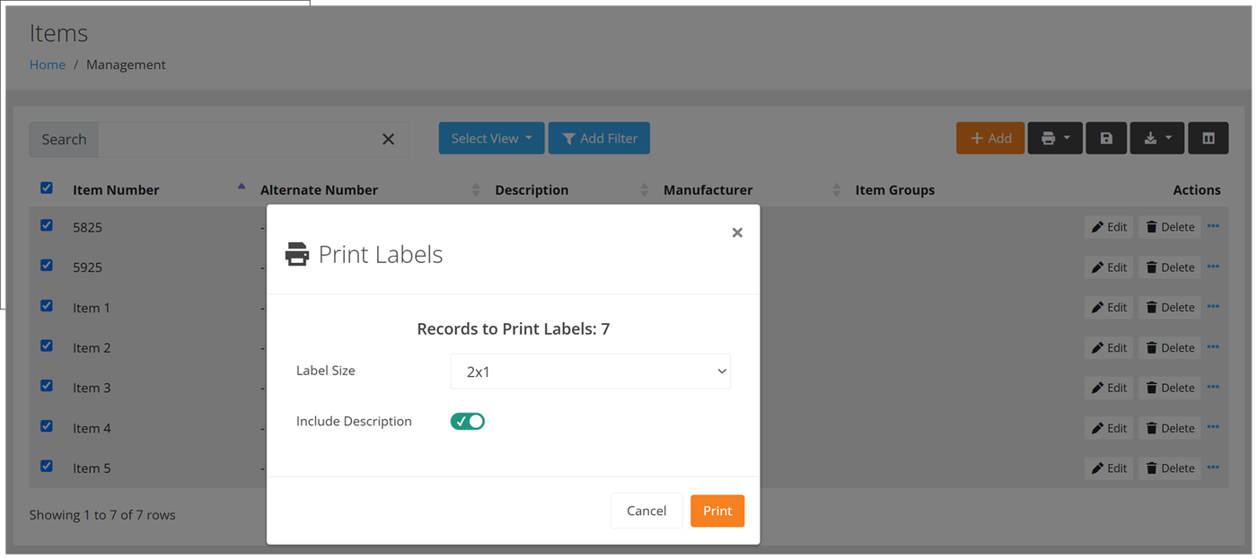The width and height of the screenshot is (1257, 559).
Task: Uncheck the checkbox for Item 1
Action: tap(47, 305)
